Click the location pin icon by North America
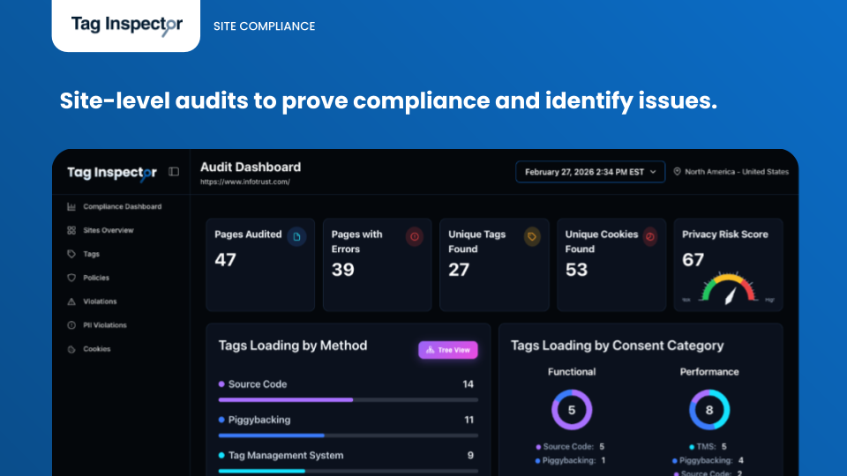Screen dimensions: 847x476 tap(677, 172)
